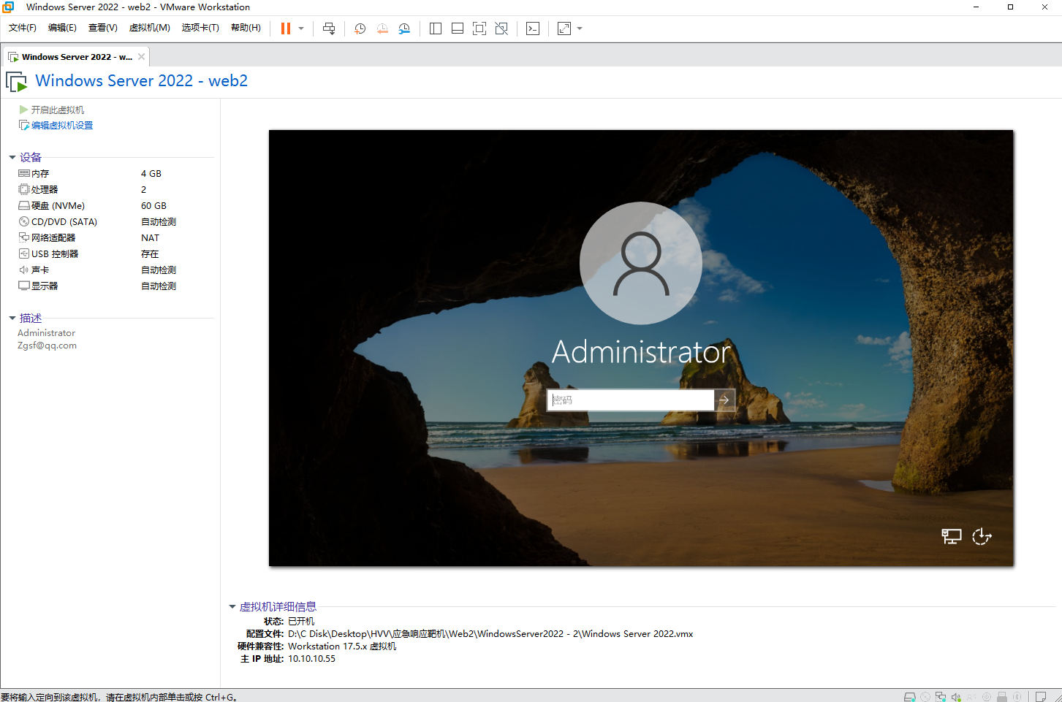
Task: Click the stretch guest display icon
Action: [x=564, y=28]
